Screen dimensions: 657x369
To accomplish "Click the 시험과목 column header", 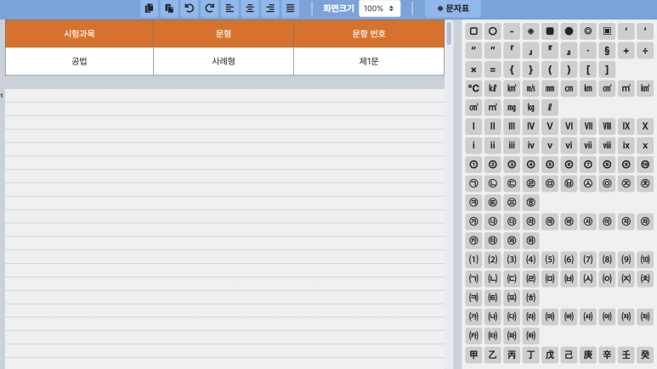I will click(x=79, y=34).
